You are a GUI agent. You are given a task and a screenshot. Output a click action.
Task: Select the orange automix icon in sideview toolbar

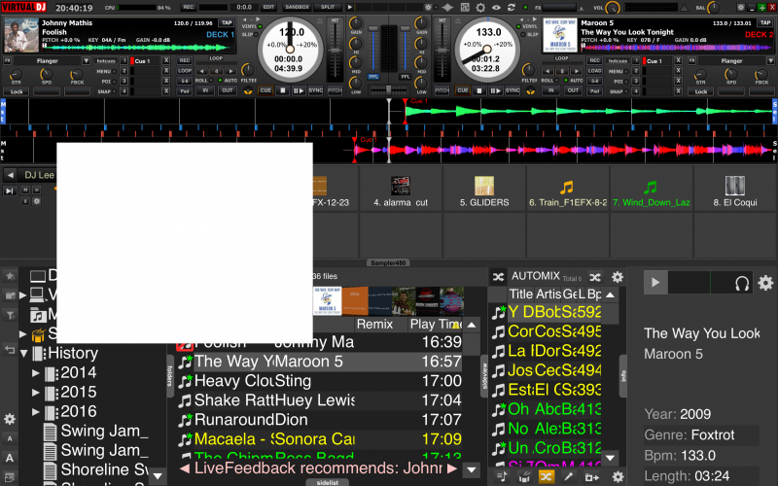coord(546,476)
